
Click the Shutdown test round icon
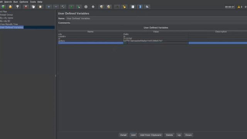93,7
